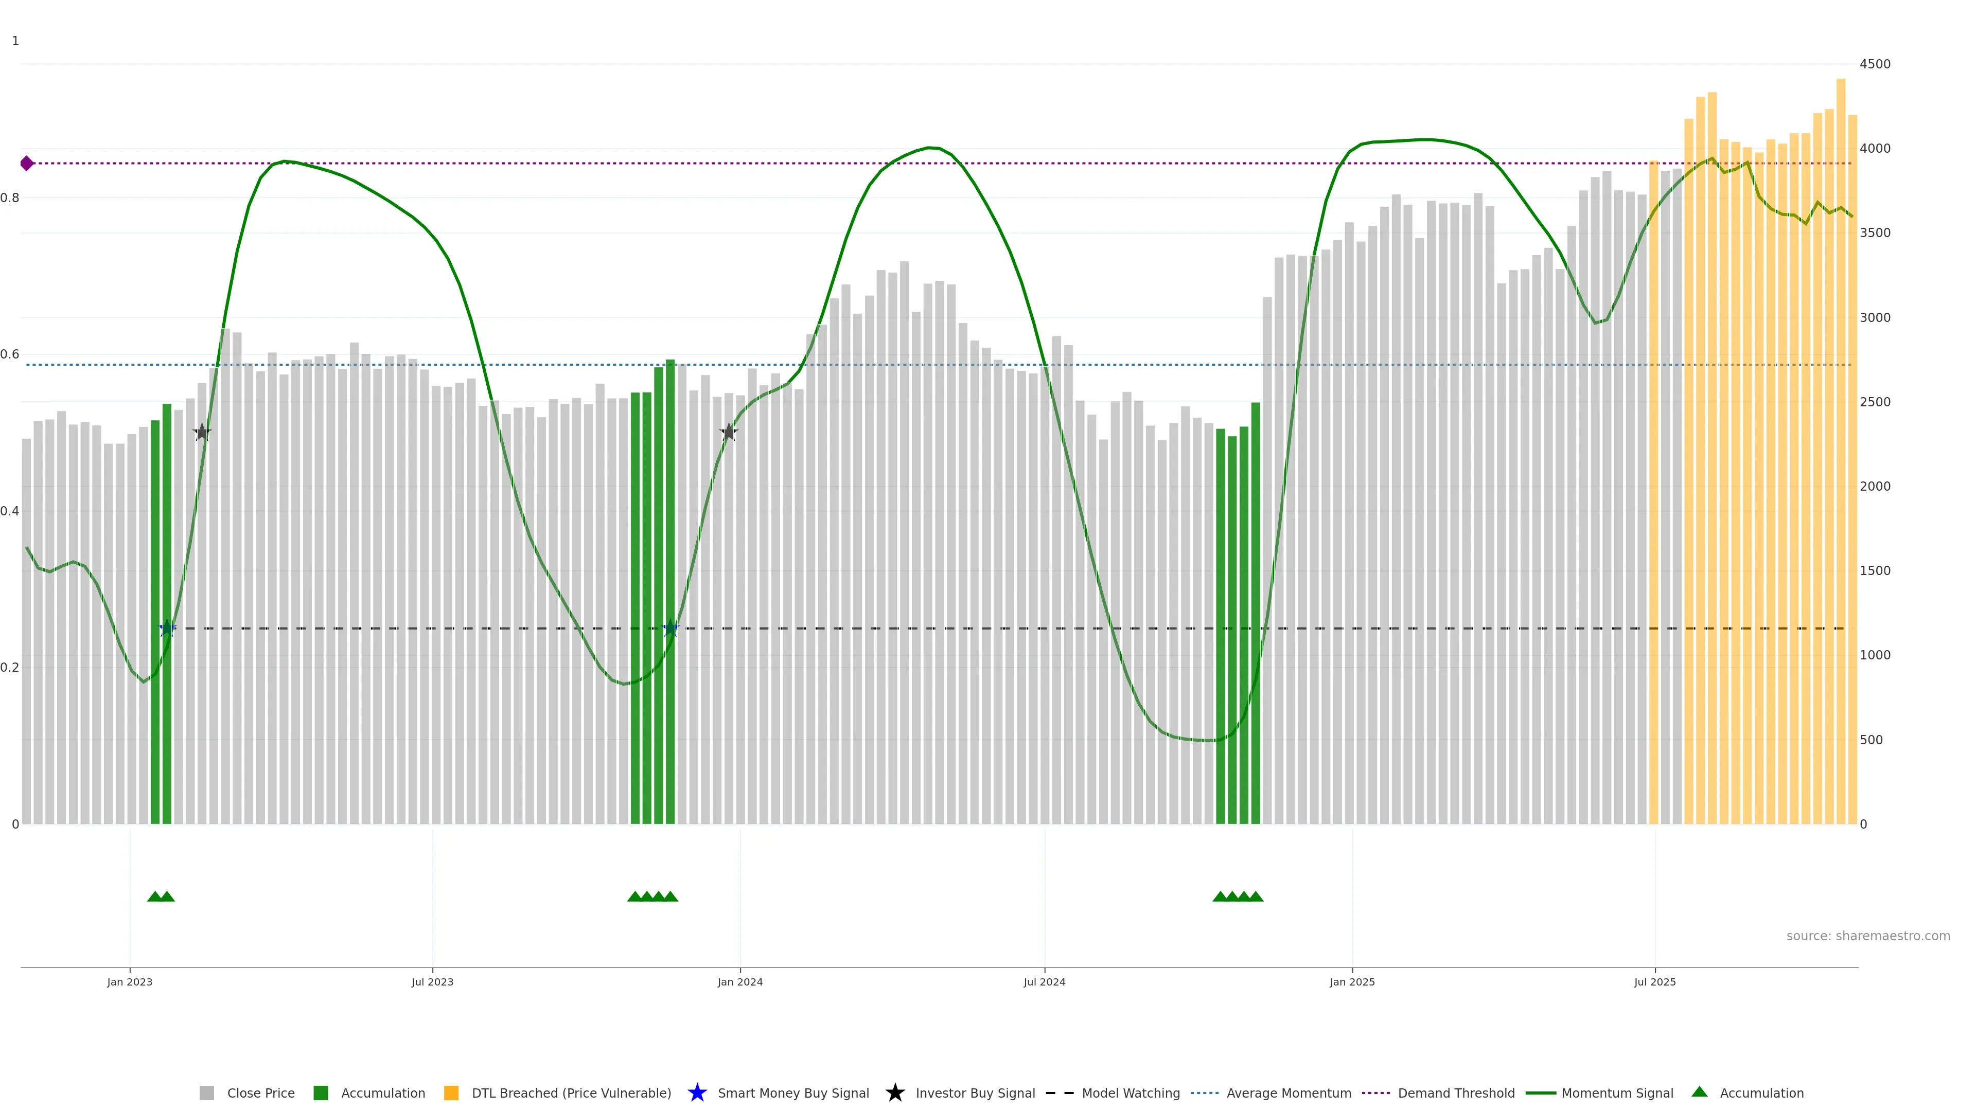This screenshot has height=1111, width=1976.
Task: Click the orange DTL Breached legend swatch
Action: point(451,1094)
